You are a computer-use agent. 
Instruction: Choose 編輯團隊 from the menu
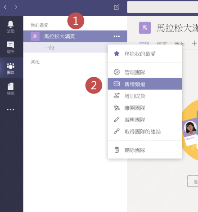coord(145,119)
